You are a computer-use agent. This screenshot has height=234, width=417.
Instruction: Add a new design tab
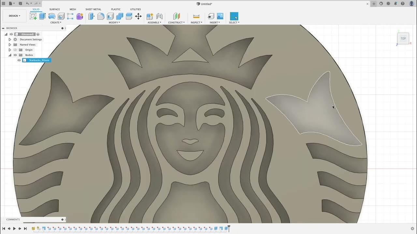click(x=374, y=4)
